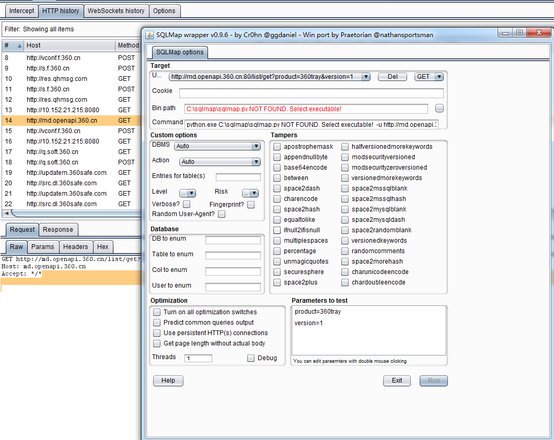The image size is (554, 440).
Task: Click the Help button
Action: [168, 380]
